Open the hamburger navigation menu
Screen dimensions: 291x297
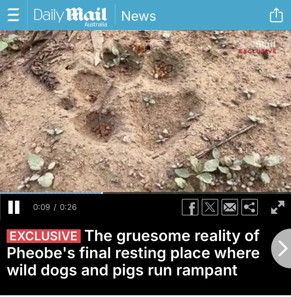(x=13, y=15)
